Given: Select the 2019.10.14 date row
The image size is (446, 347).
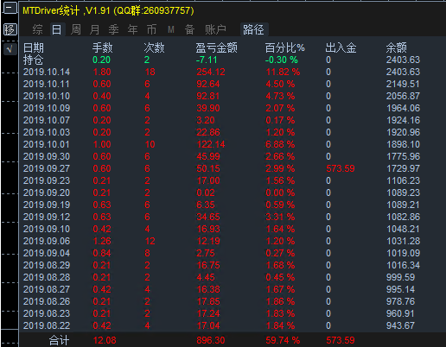Looking at the screenshot, I should point(47,72).
